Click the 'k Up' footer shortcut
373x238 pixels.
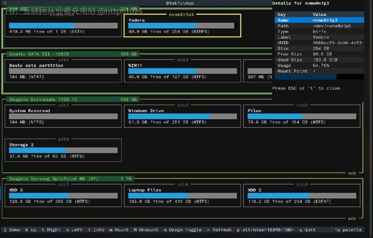point(31,230)
